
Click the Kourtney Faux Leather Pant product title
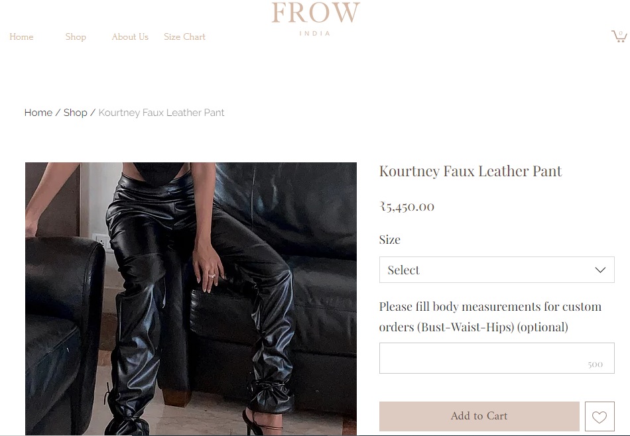(470, 172)
